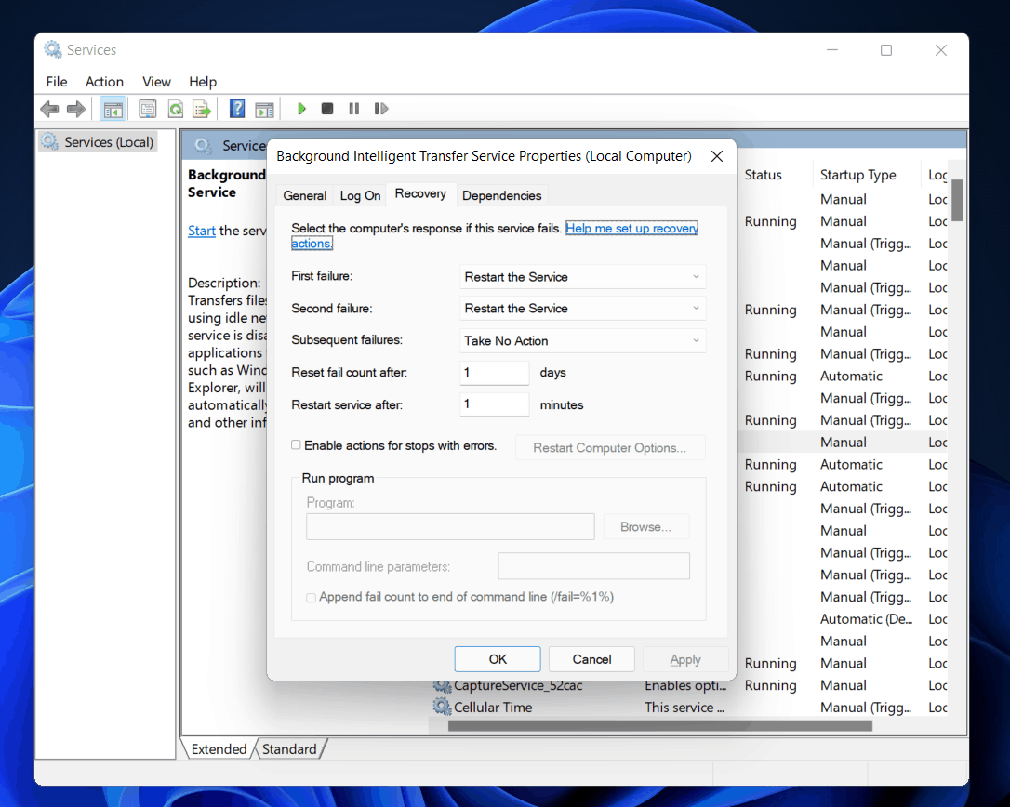Switch to the Log On tab
The height and width of the screenshot is (807, 1010).
pyautogui.click(x=360, y=195)
